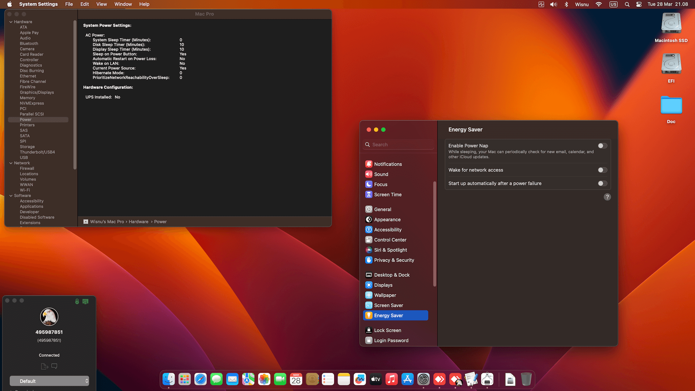Viewport: 695px width, 391px height.
Task: Open the Default dropdown in the connection panel
Action: coord(49,381)
